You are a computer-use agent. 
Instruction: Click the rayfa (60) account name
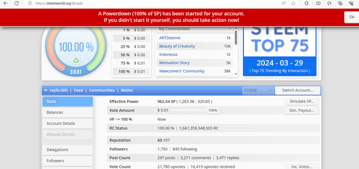(x=58, y=90)
